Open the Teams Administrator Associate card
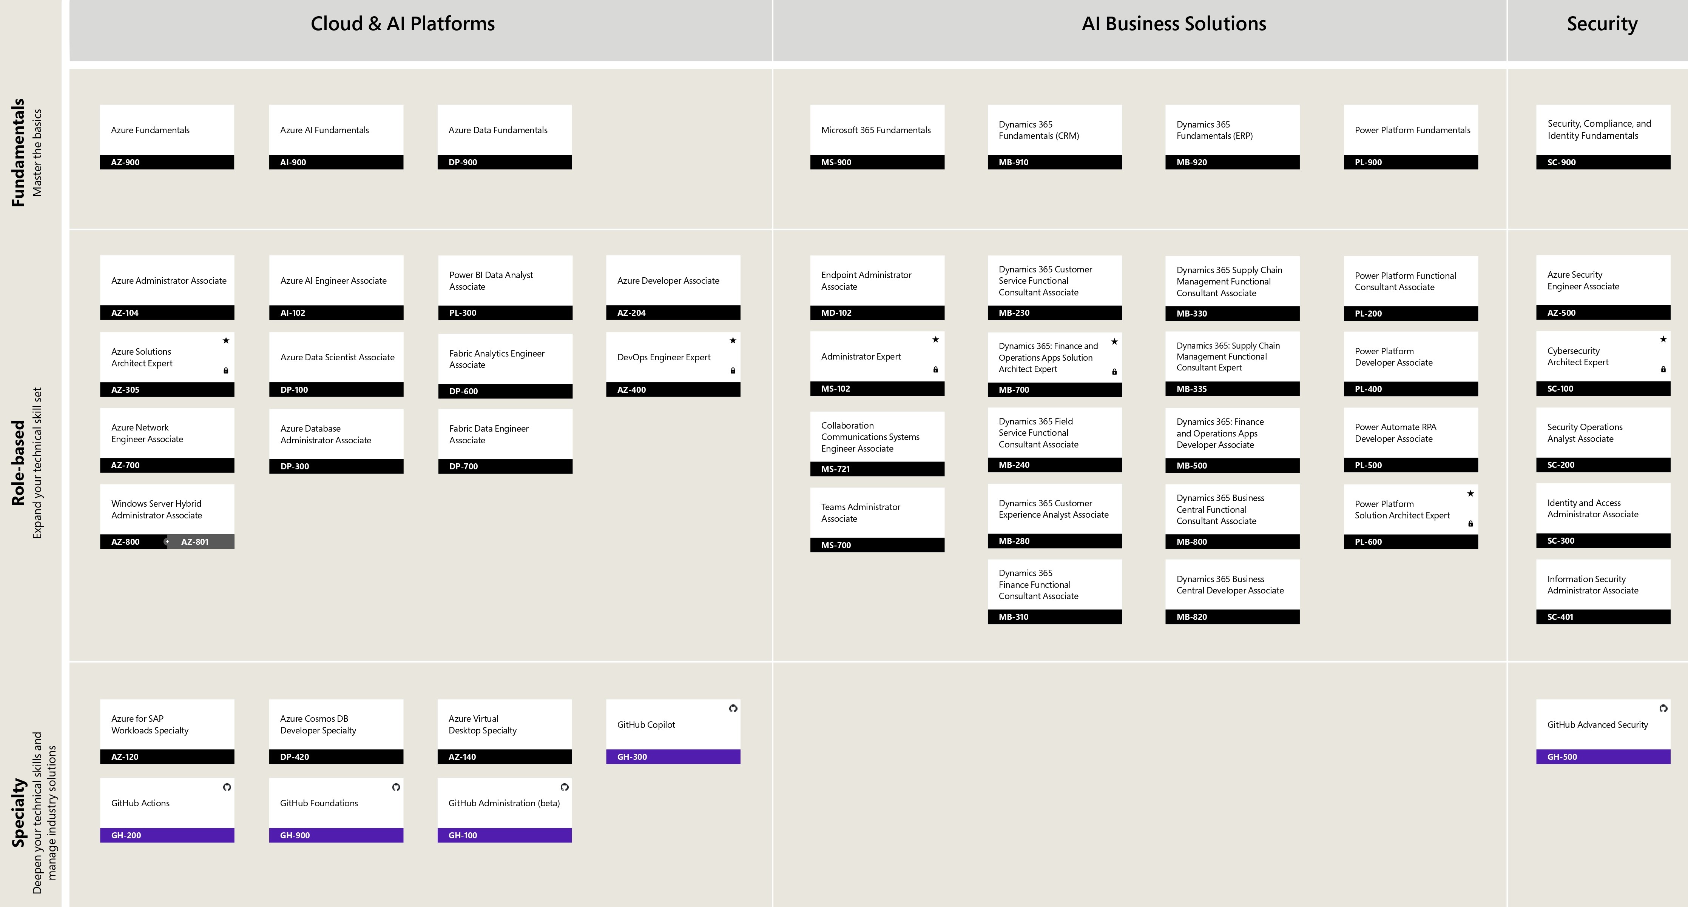Viewport: 1688px width, 907px height. pyautogui.click(x=877, y=513)
